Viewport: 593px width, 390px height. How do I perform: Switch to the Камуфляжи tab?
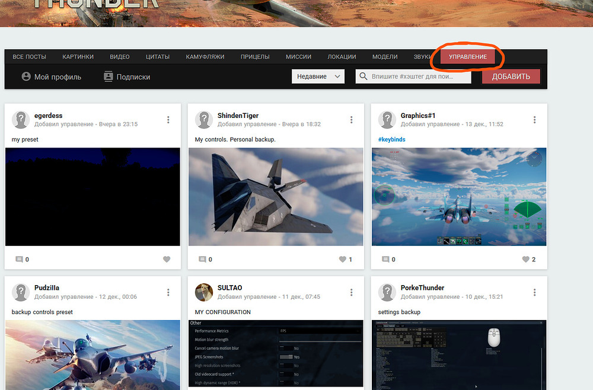(205, 57)
